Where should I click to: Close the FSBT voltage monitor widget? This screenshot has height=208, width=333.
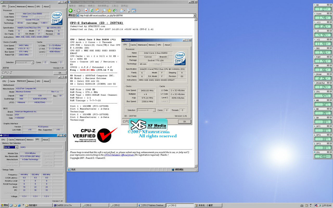[331, 57]
